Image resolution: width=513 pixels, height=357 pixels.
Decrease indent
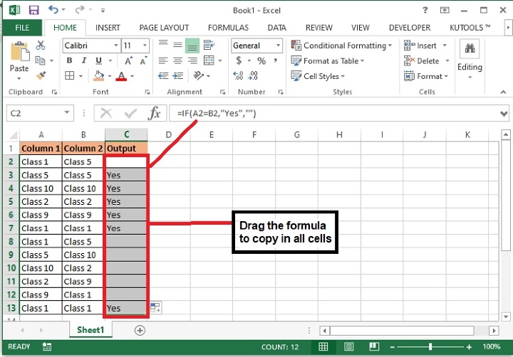[x=163, y=76]
